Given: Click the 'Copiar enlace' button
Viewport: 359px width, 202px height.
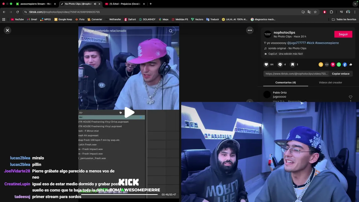Looking at the screenshot, I should point(340,74).
